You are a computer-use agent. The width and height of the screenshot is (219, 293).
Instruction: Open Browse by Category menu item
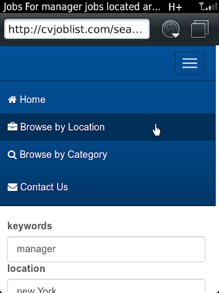108,155
